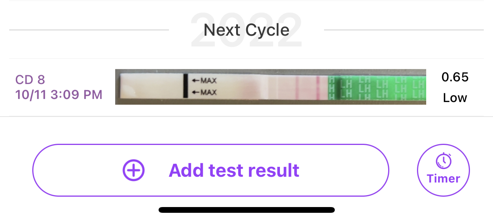Click the Next Cycle section header
The width and height of the screenshot is (493, 222).
(246, 30)
